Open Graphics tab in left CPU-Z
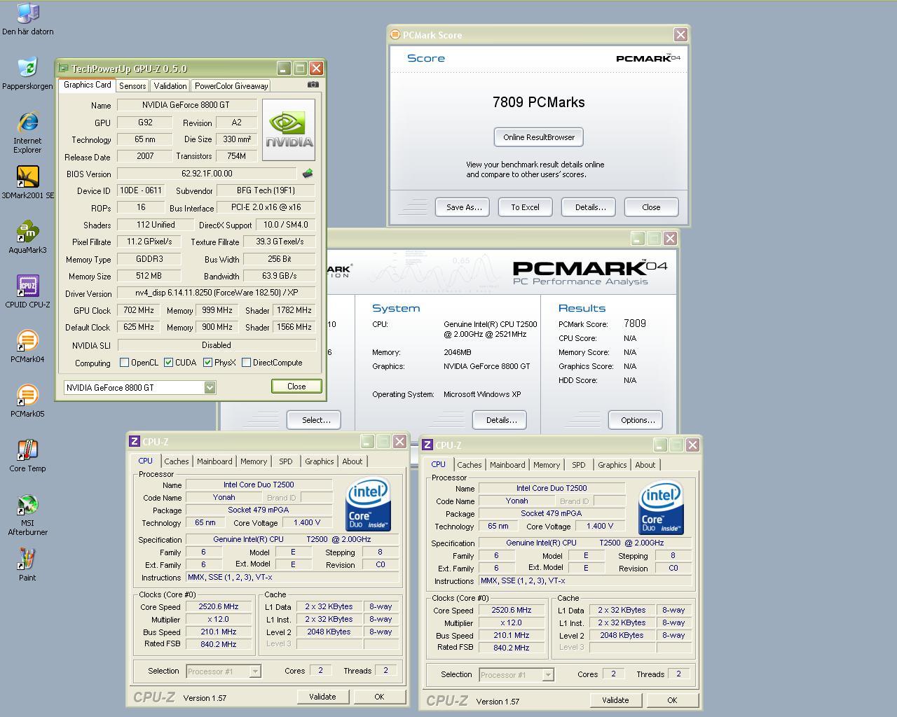This screenshot has height=717, width=897. point(320,461)
